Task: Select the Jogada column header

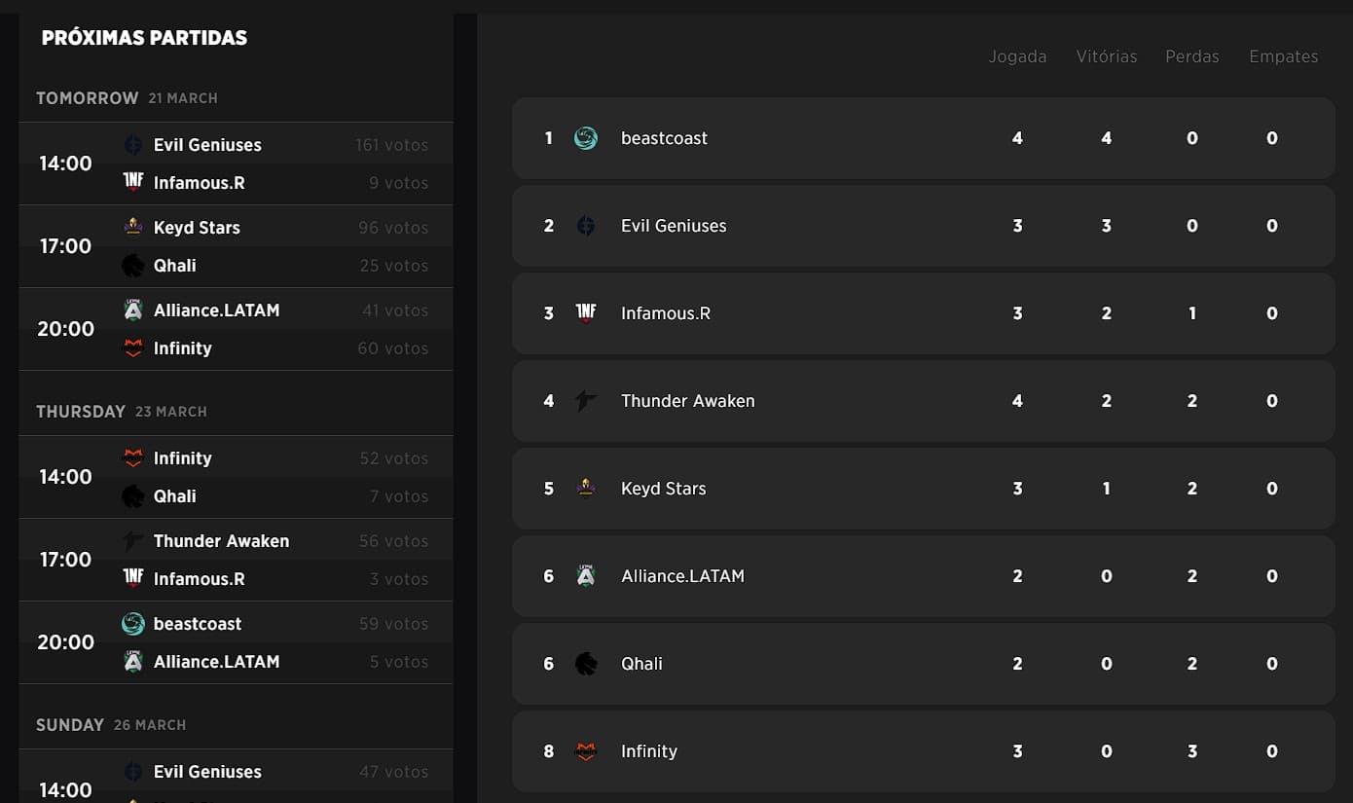Action: (1017, 56)
